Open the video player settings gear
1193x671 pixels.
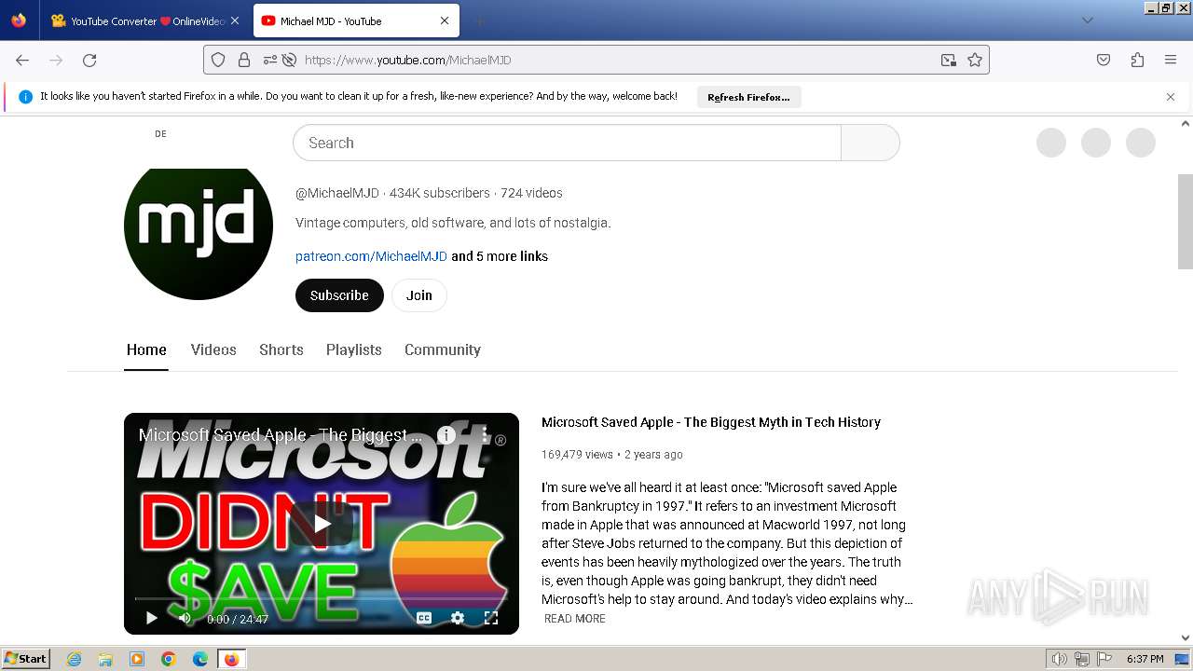click(x=458, y=618)
